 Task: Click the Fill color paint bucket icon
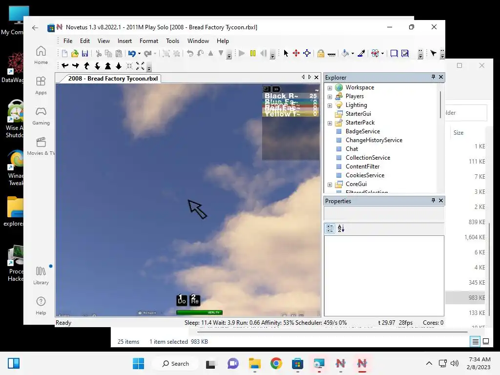point(345,53)
